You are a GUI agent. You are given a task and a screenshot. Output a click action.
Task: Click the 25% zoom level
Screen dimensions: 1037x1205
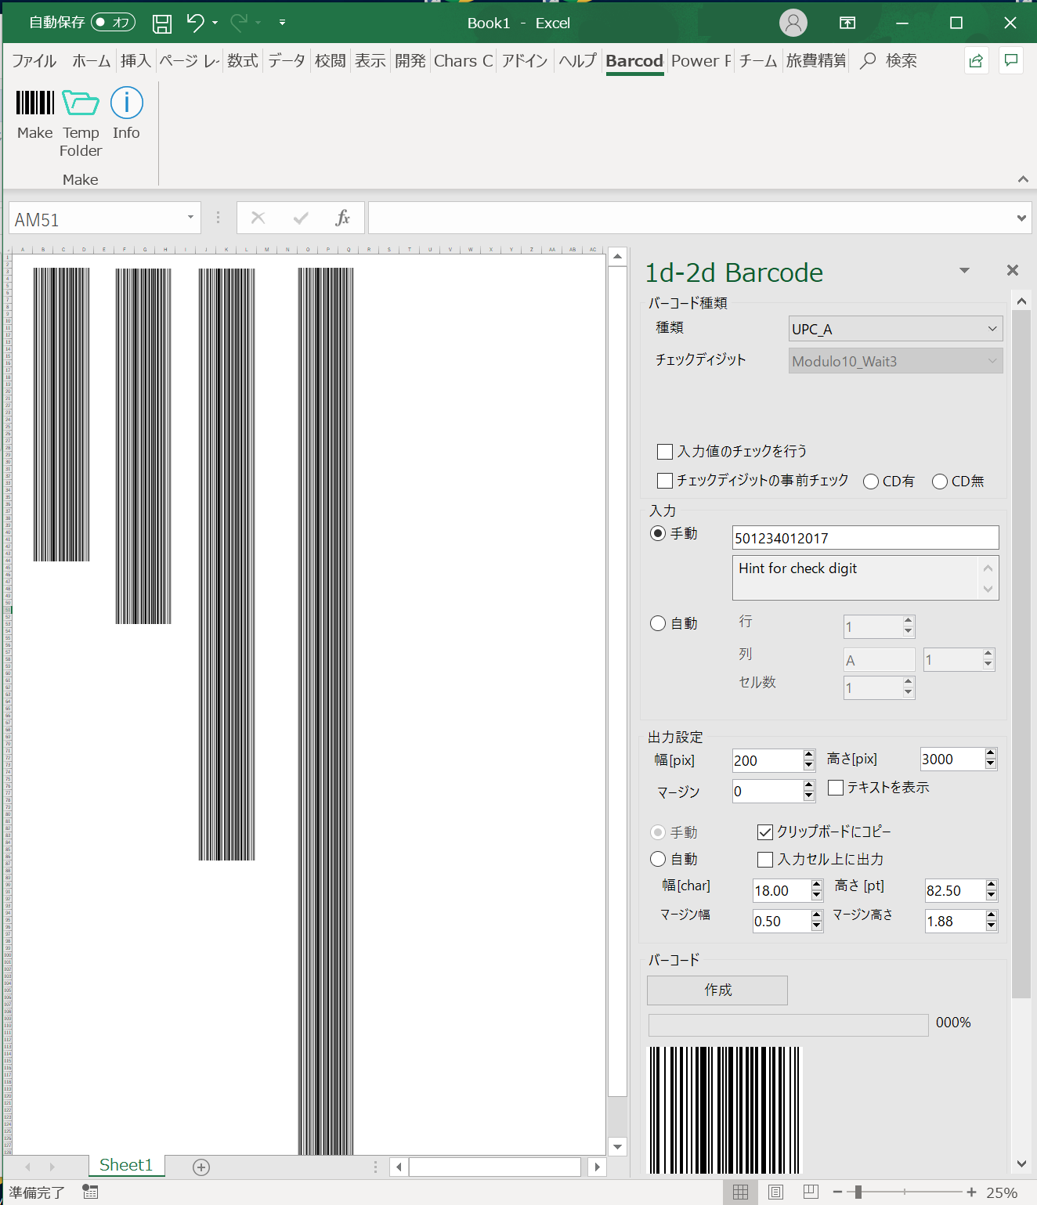pyautogui.click(x=1002, y=1192)
